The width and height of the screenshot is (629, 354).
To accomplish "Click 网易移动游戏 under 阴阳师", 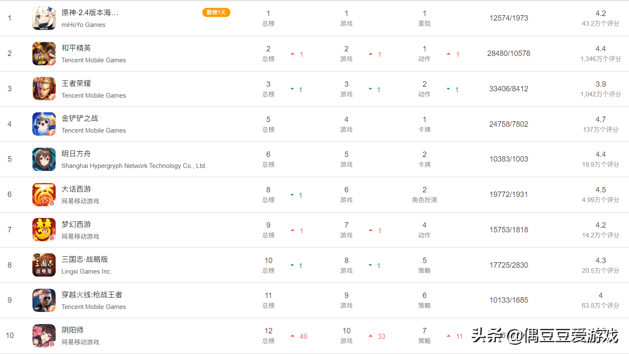I will pos(80,342).
